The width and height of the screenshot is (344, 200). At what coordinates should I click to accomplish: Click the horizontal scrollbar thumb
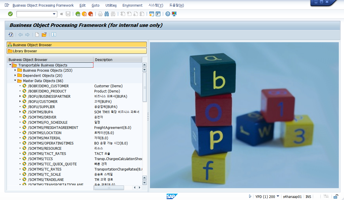(x=109, y=188)
